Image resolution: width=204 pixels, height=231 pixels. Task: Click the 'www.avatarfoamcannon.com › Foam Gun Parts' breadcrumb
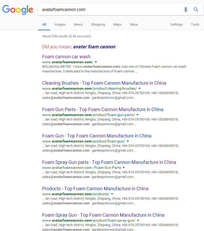[81, 168]
